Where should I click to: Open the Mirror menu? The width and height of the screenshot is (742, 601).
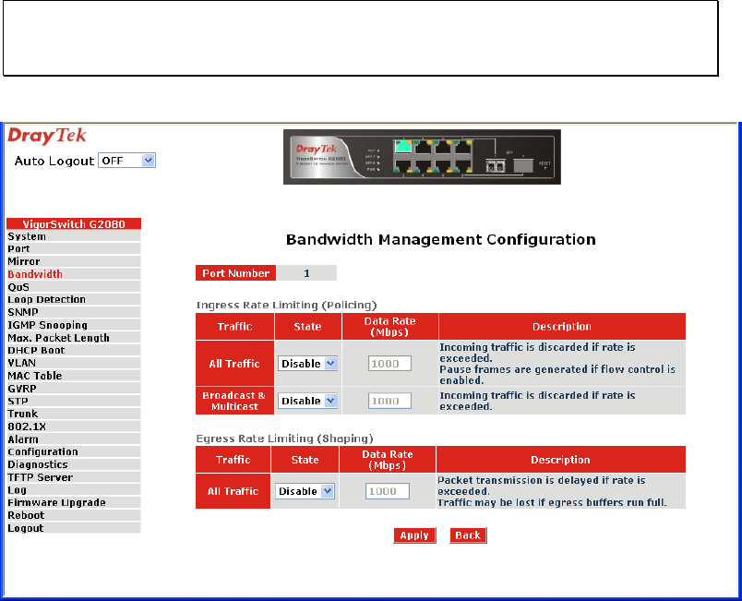coord(73,261)
